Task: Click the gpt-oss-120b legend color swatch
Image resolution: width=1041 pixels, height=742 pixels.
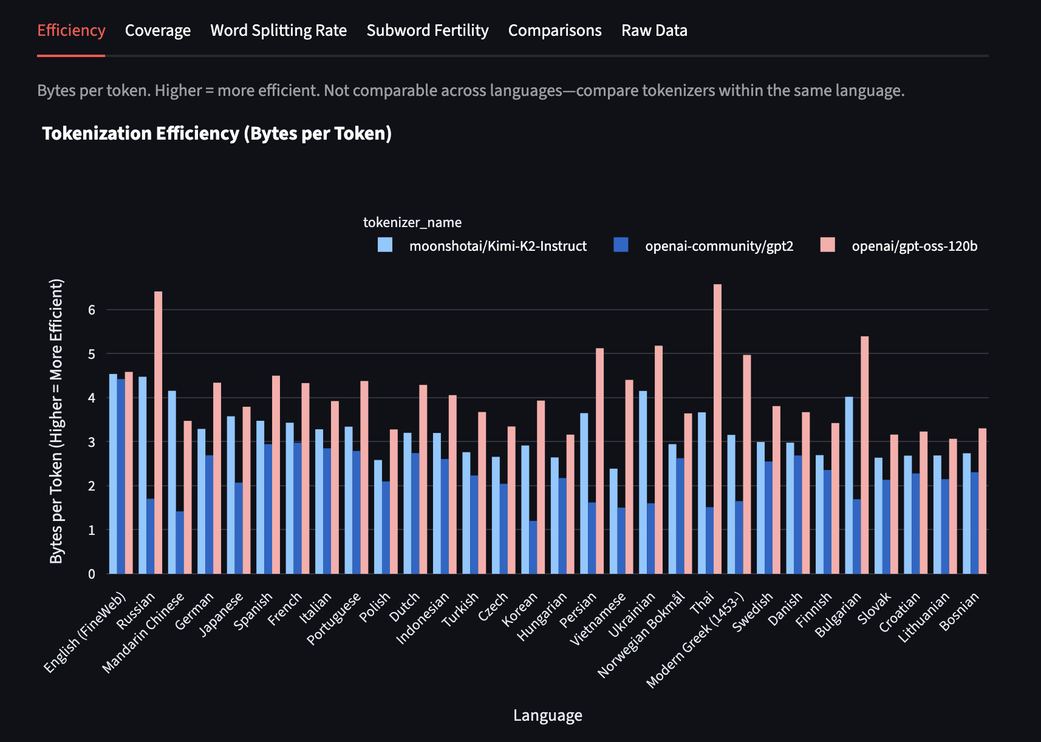Action: click(827, 245)
